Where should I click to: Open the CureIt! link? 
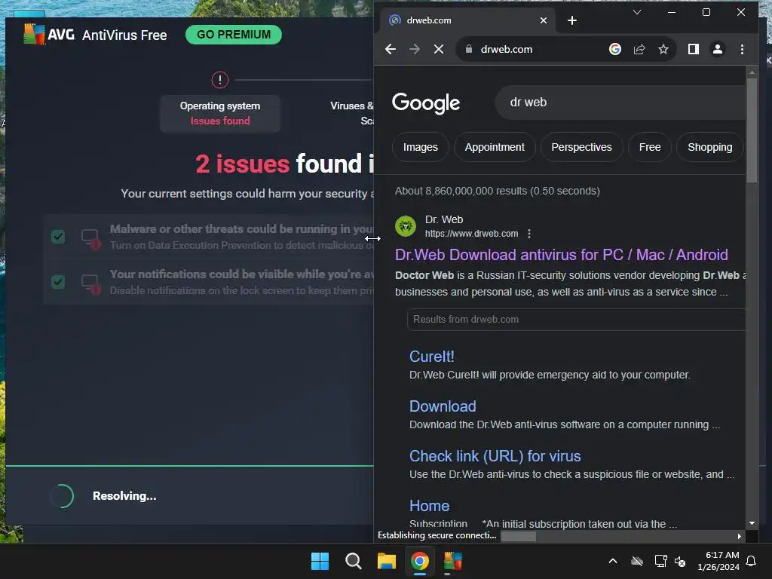pyautogui.click(x=432, y=357)
